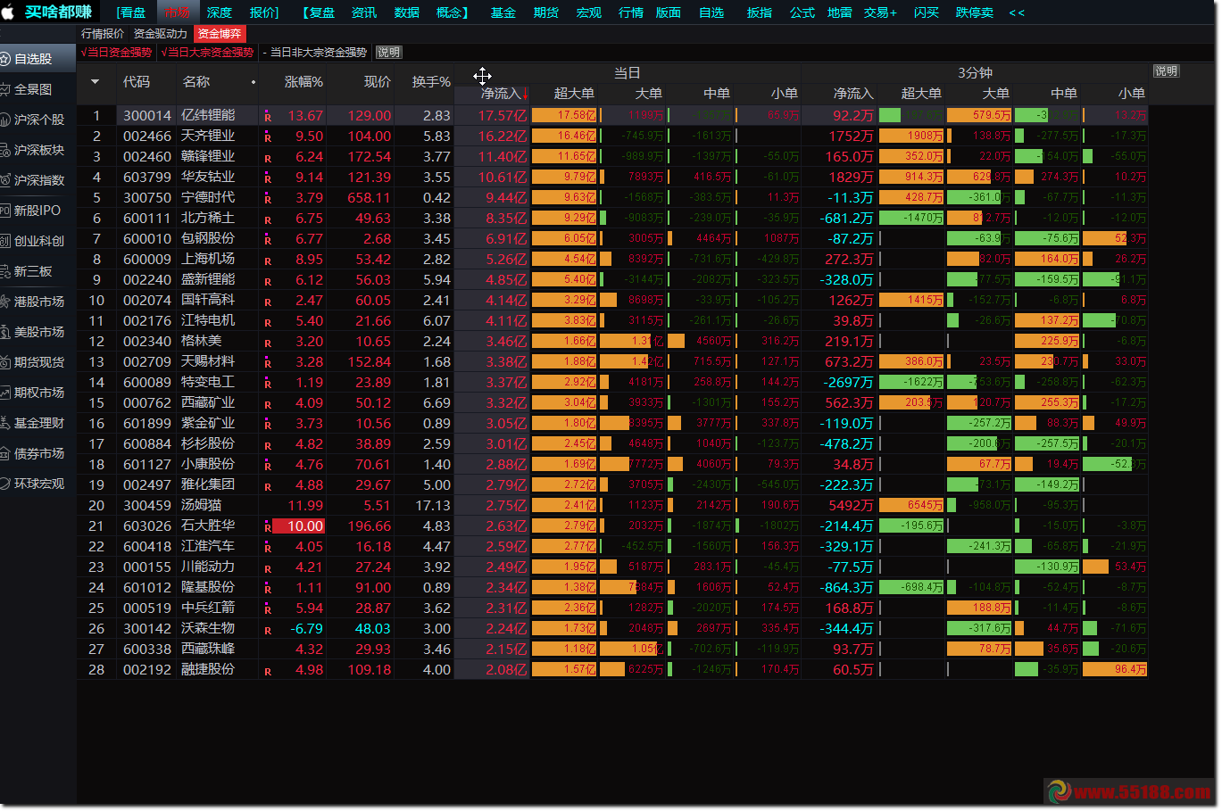The width and height of the screenshot is (1222, 811).
Task: Click the R margin icon for 紫金矿业
Action: (268, 425)
